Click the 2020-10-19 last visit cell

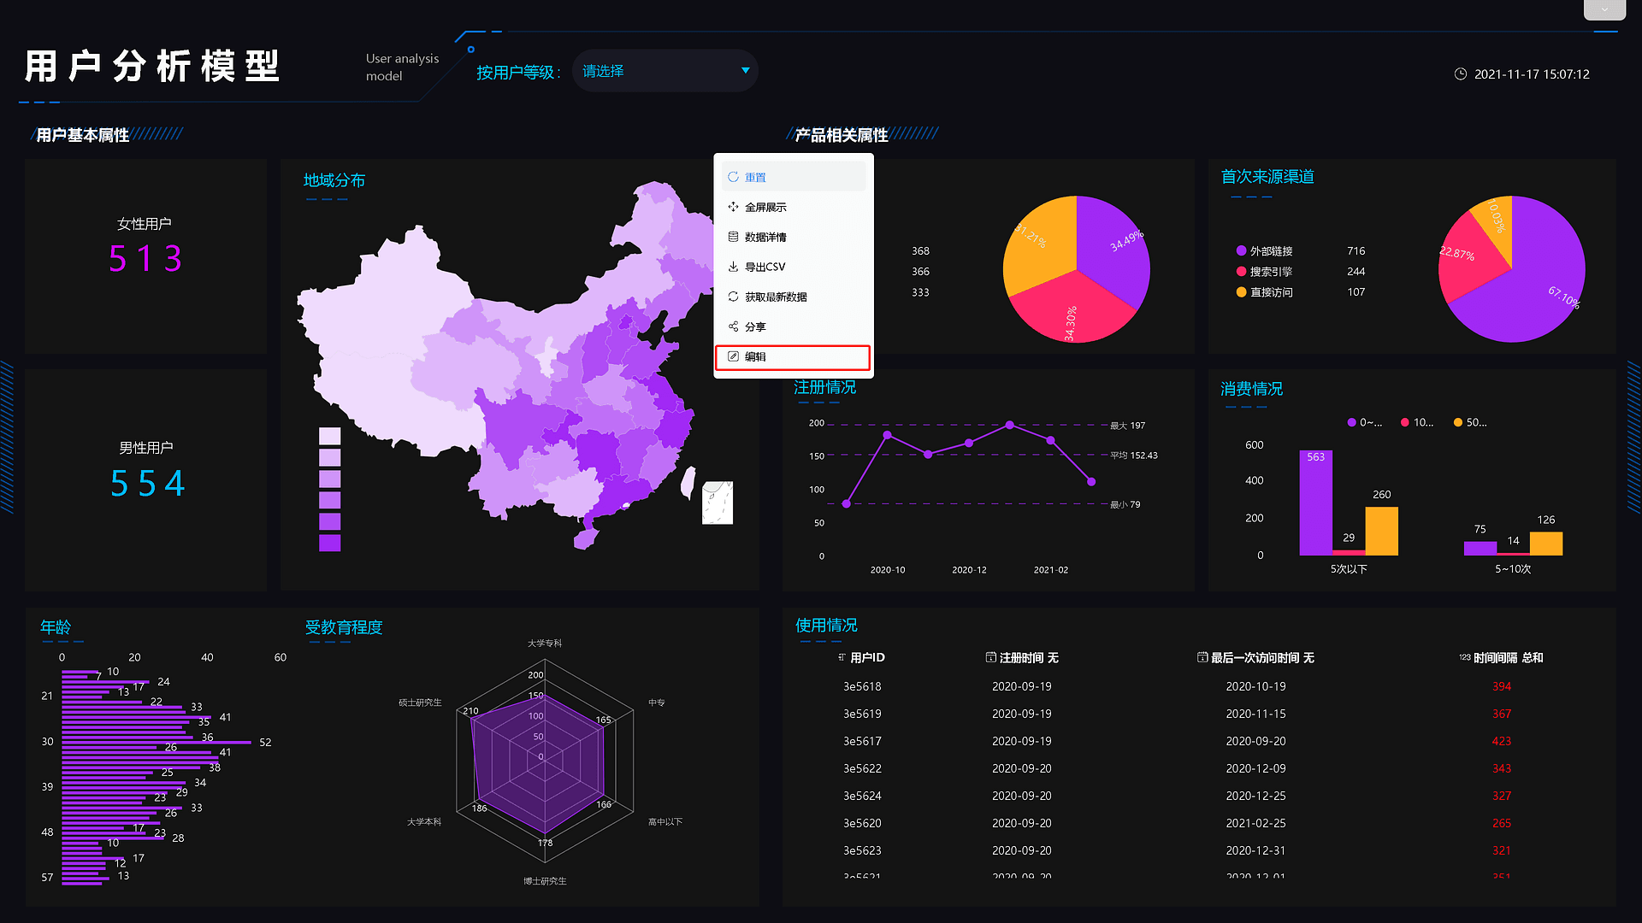click(x=1255, y=686)
